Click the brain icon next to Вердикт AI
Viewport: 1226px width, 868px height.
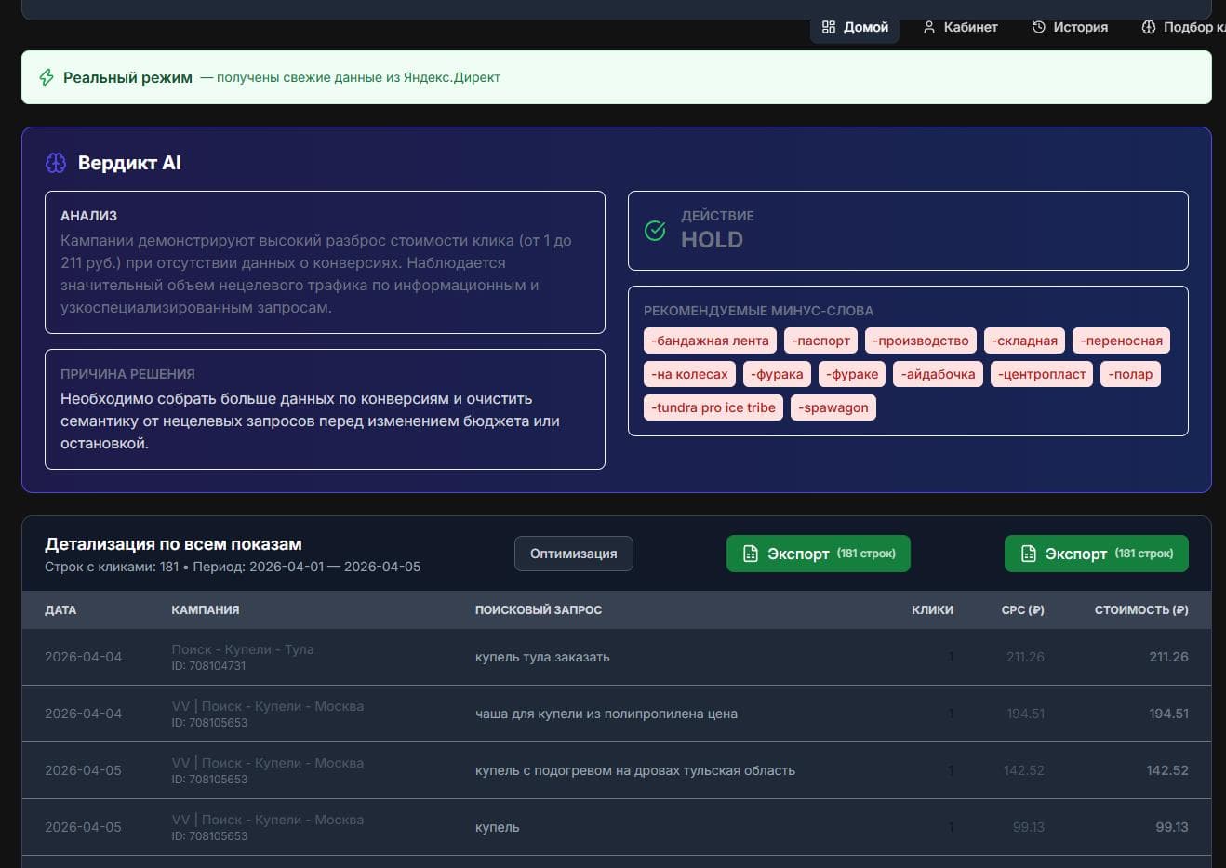[x=56, y=163]
